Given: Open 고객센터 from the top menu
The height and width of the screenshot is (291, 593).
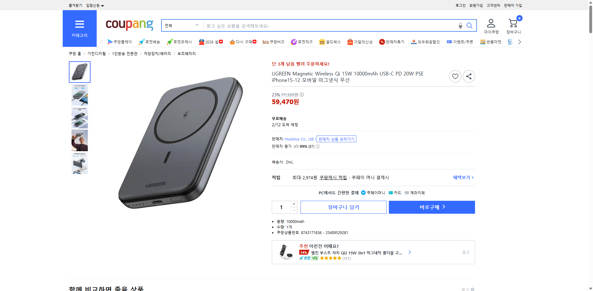Looking at the screenshot, I should (493, 5).
